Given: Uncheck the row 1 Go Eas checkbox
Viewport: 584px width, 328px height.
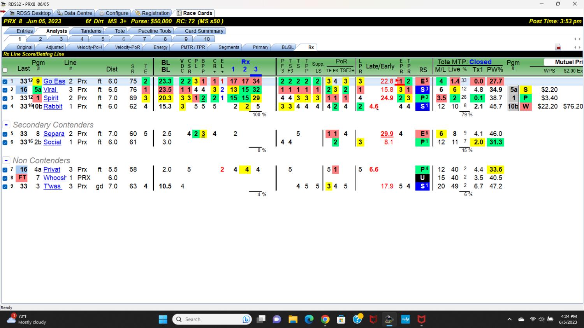Looking at the screenshot, I should (5, 82).
